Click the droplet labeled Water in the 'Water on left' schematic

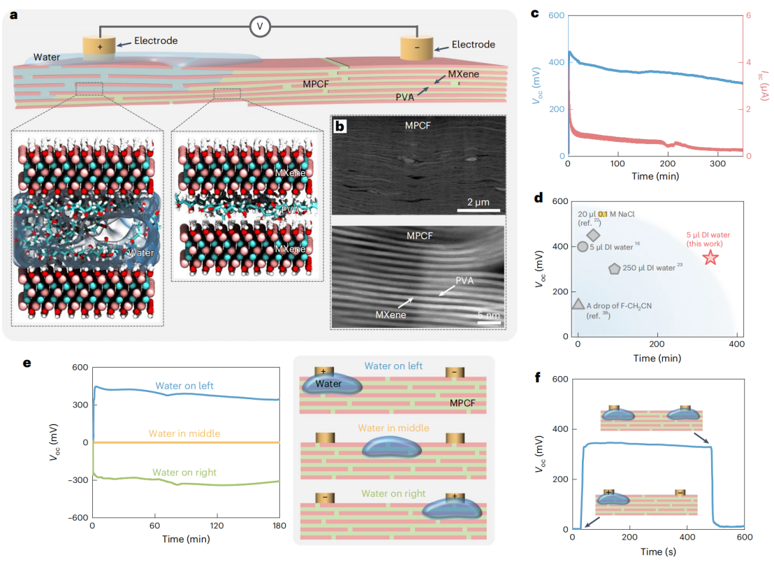pyautogui.click(x=332, y=383)
